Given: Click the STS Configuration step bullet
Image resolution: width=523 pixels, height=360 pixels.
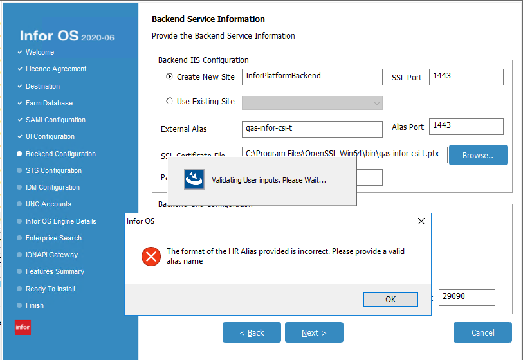Looking at the screenshot, I should (x=19, y=170).
